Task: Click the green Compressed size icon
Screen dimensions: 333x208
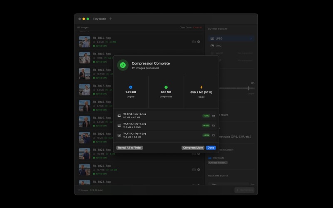Action: coord(166,87)
